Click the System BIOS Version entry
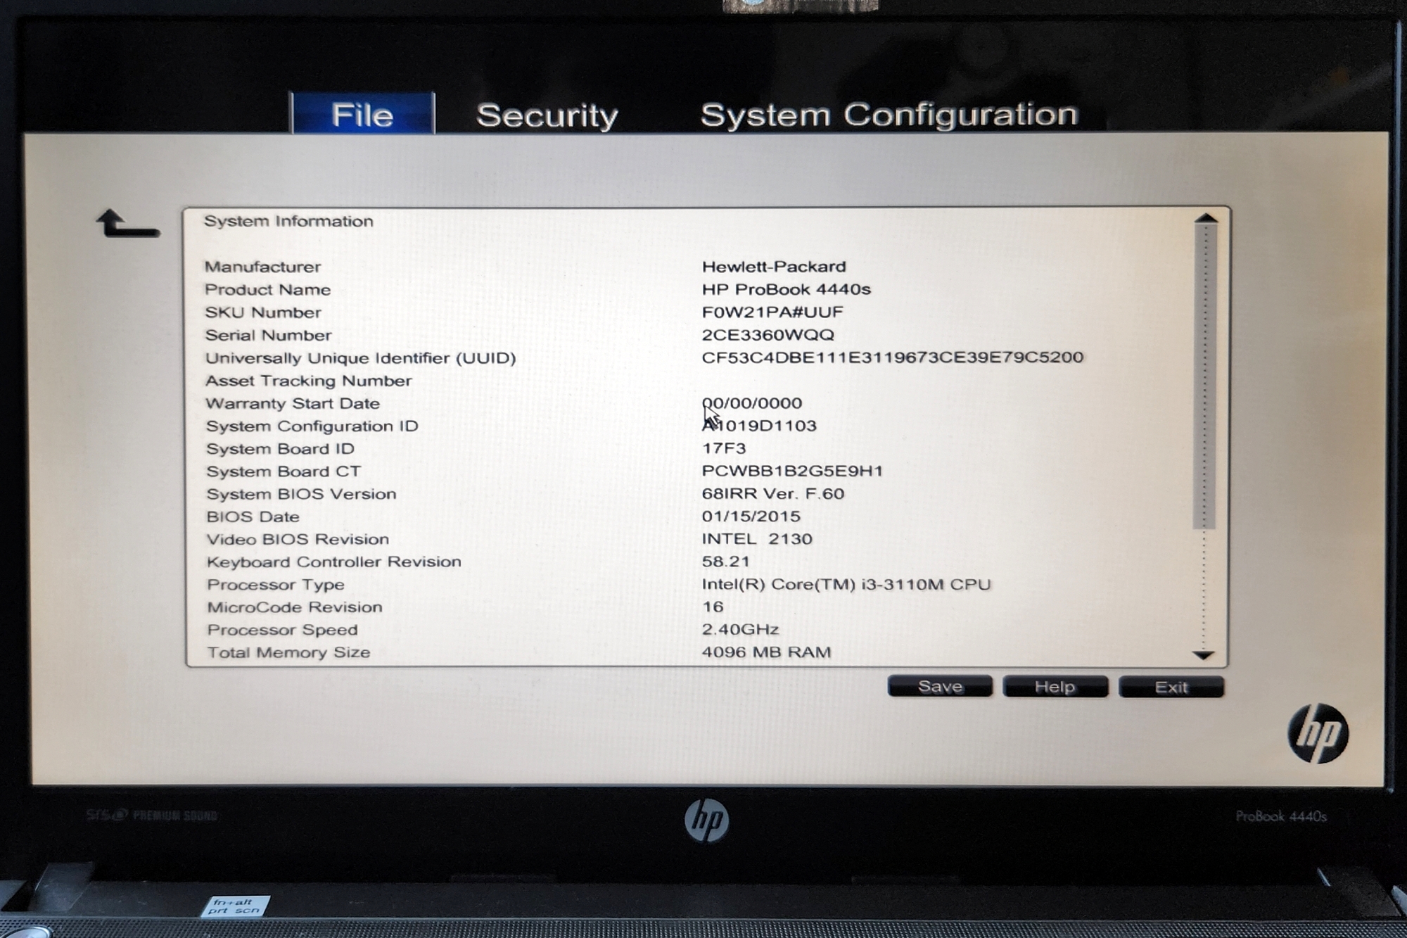The image size is (1407, 938). (301, 494)
